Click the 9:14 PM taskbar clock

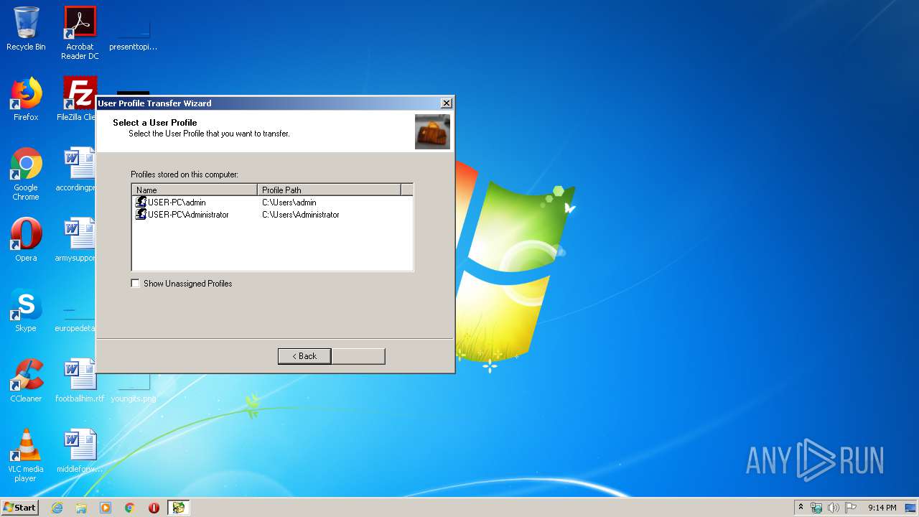click(882, 508)
